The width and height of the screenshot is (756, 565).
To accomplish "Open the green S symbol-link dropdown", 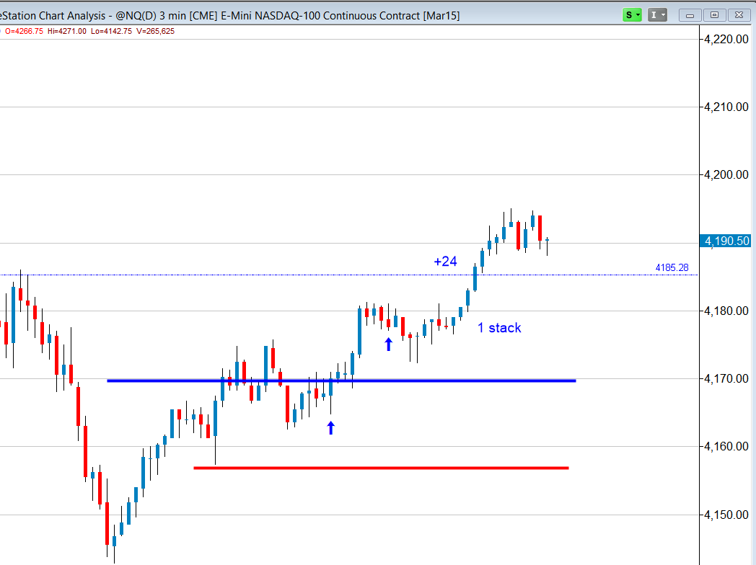I will pos(632,15).
